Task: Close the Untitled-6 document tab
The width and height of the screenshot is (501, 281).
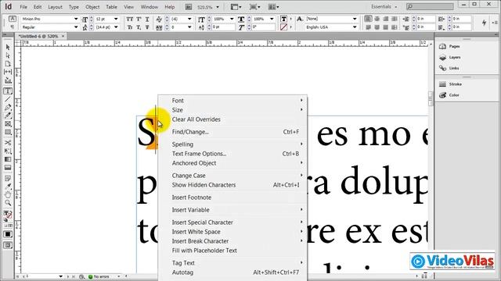Action: click(x=63, y=37)
